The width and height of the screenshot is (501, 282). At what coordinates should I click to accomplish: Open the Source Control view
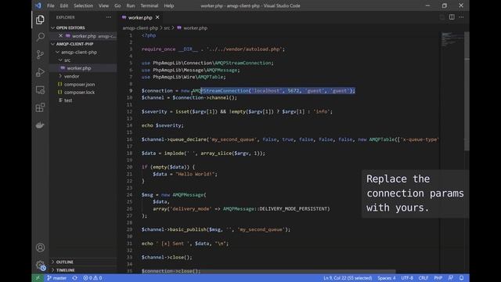pyautogui.click(x=40, y=55)
